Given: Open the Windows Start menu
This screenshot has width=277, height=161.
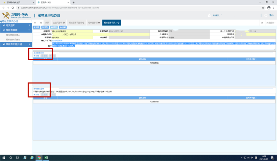Looking at the screenshot, I should (x=4, y=158).
